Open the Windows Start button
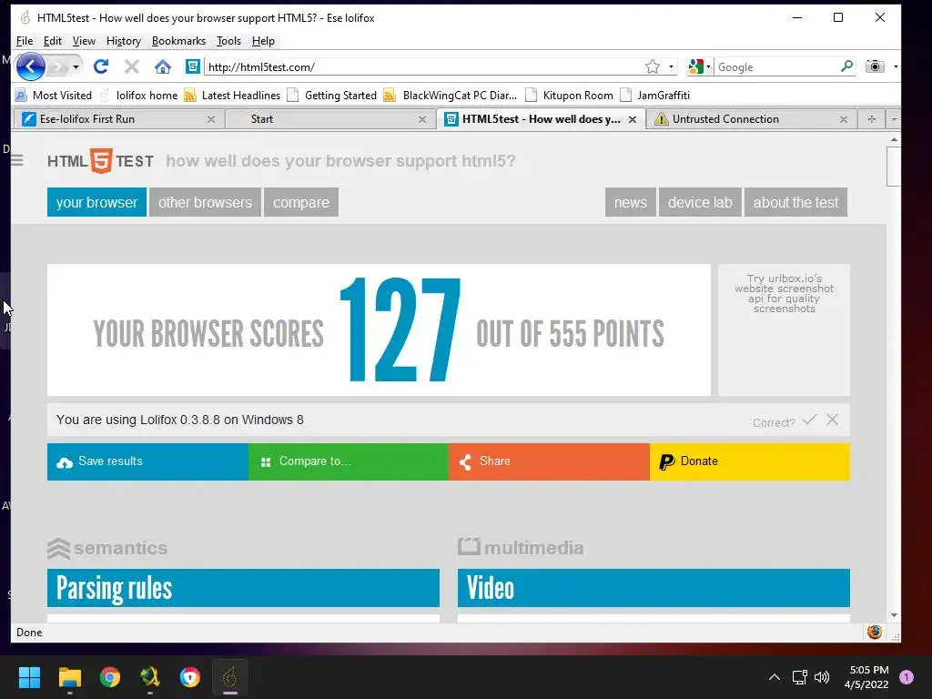Viewport: 932px width, 699px height. click(x=29, y=677)
